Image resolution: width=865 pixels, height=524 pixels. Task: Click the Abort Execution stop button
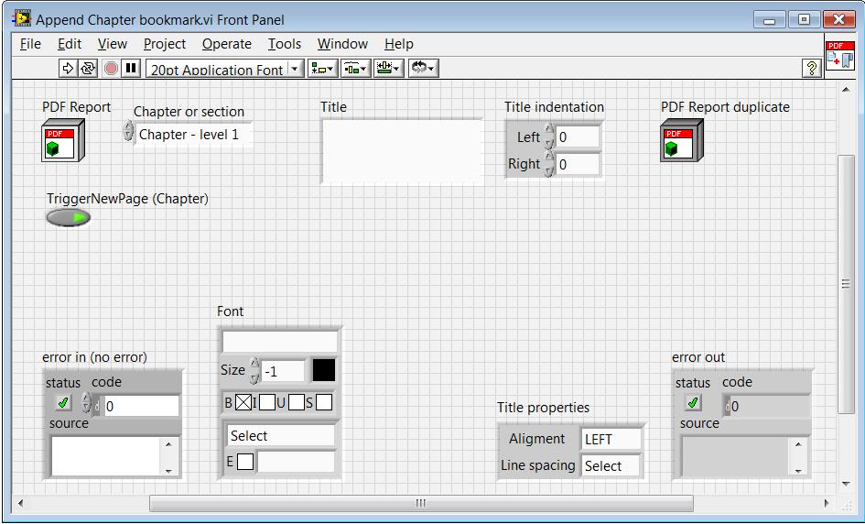(x=111, y=69)
